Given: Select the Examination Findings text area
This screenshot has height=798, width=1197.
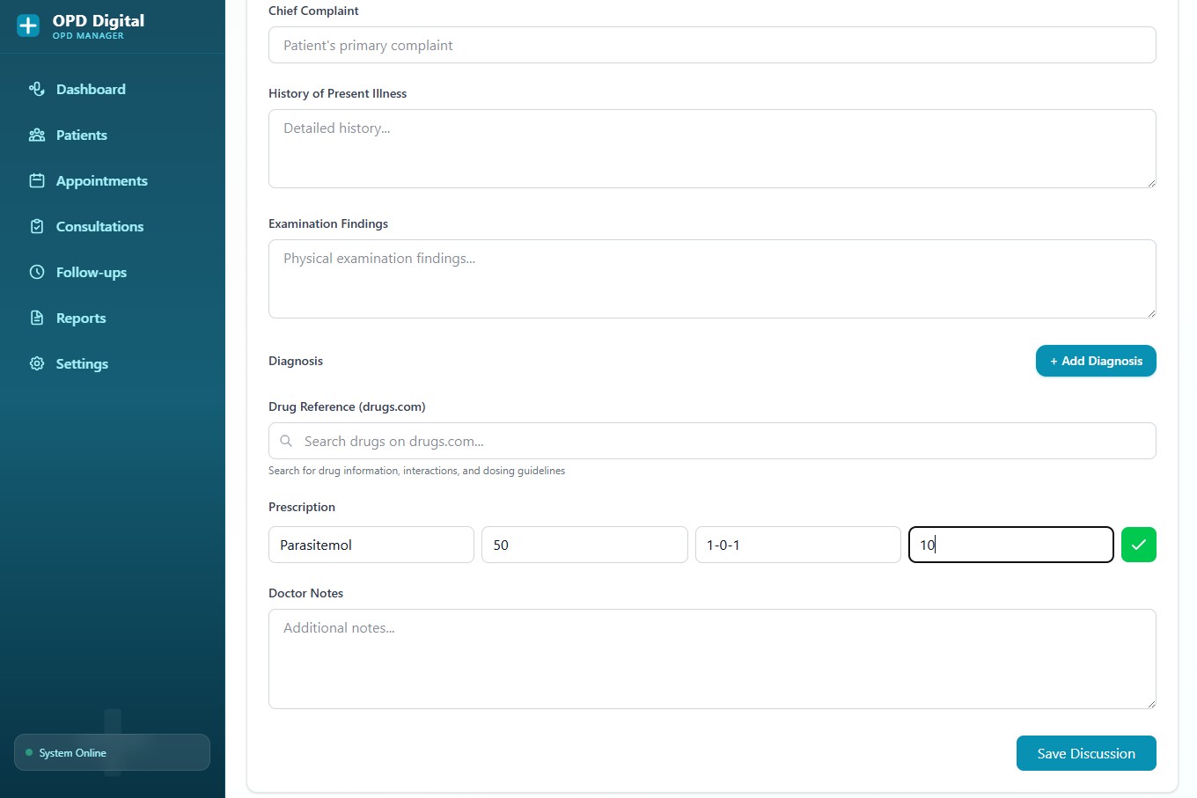Looking at the screenshot, I should coord(711,279).
